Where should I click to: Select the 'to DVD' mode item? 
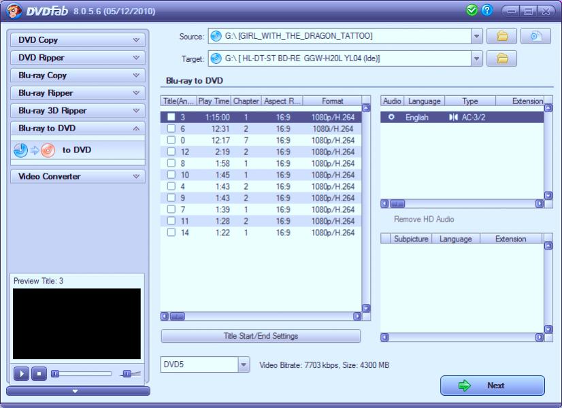coord(78,150)
